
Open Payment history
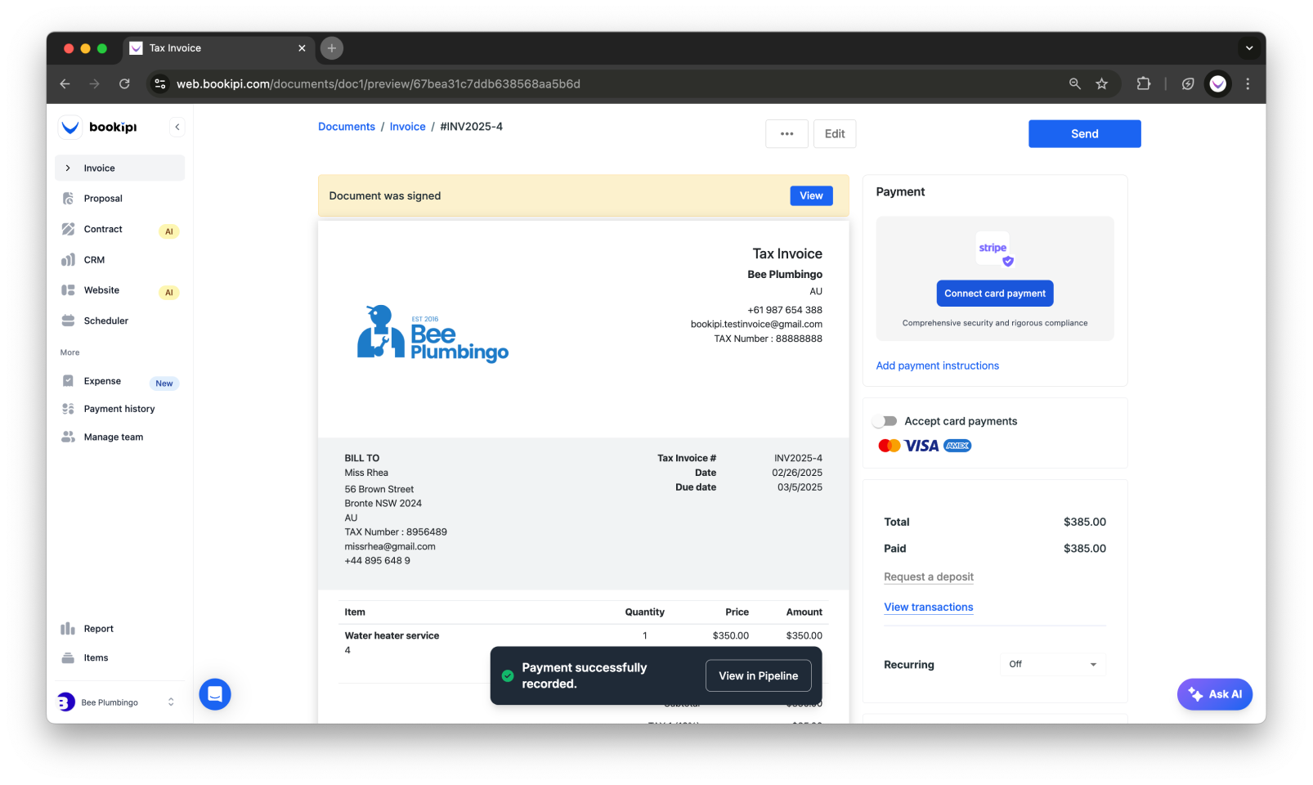pos(119,408)
